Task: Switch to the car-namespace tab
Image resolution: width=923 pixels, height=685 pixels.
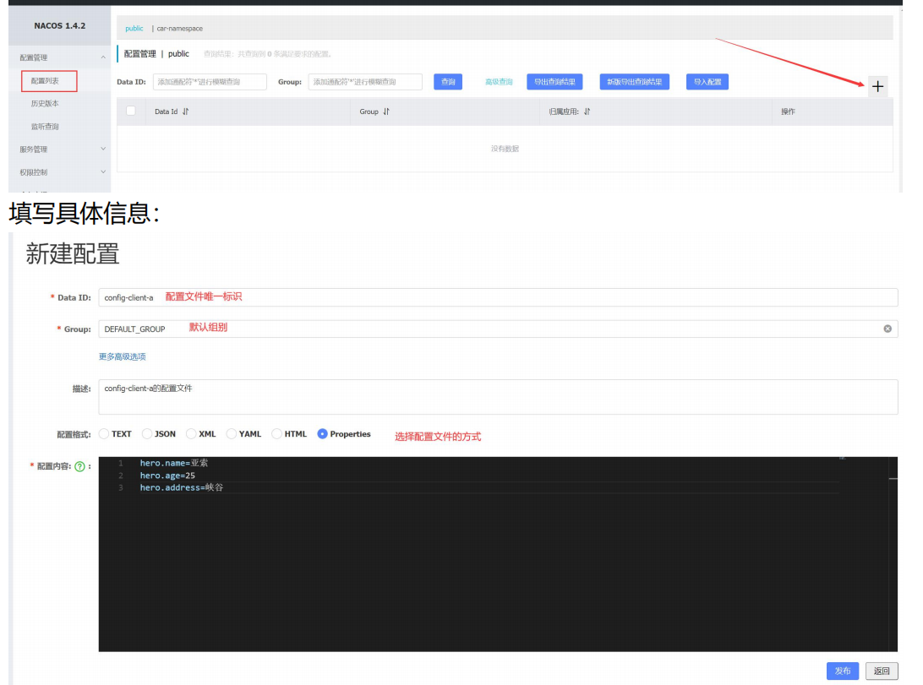Action: [x=179, y=28]
